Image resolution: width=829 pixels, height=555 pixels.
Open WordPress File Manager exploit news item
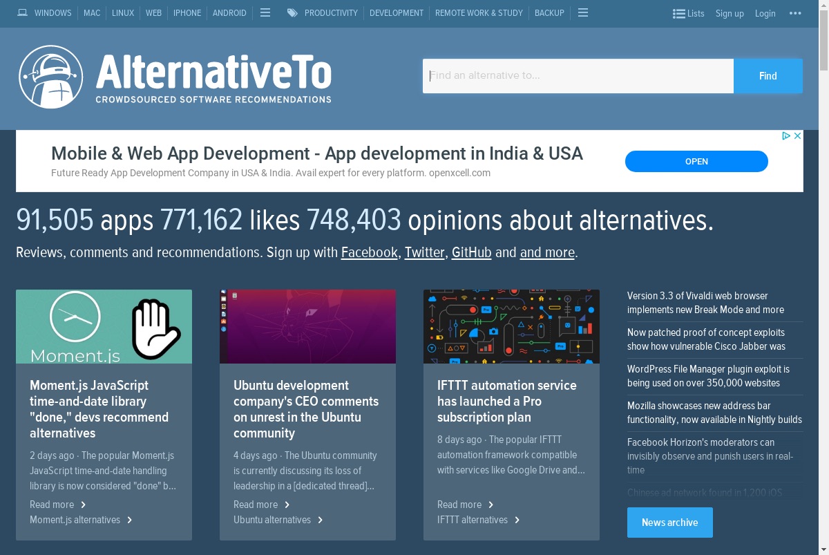708,376
